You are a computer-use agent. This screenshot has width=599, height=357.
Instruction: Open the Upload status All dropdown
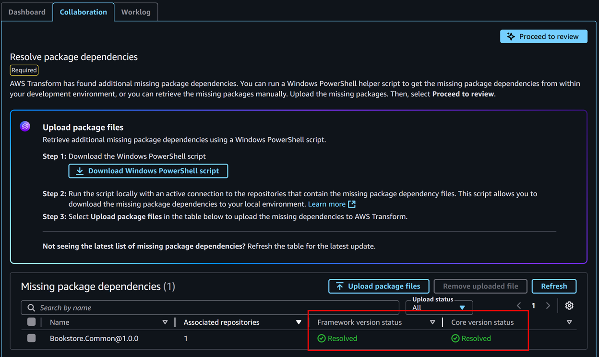point(439,308)
